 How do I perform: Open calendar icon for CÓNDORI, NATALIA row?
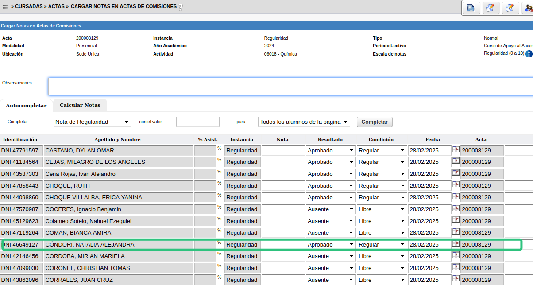click(x=456, y=243)
